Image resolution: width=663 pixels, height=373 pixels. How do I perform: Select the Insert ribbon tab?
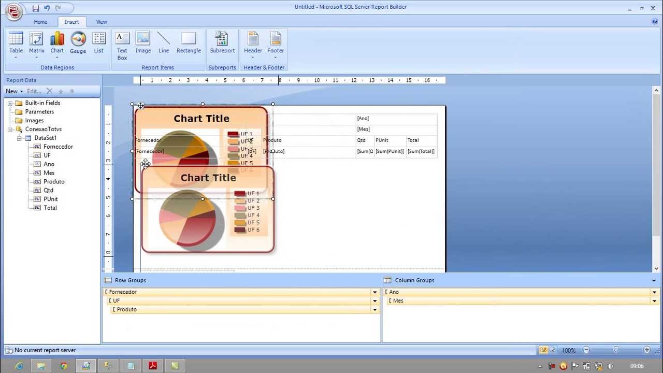pyautogui.click(x=72, y=22)
